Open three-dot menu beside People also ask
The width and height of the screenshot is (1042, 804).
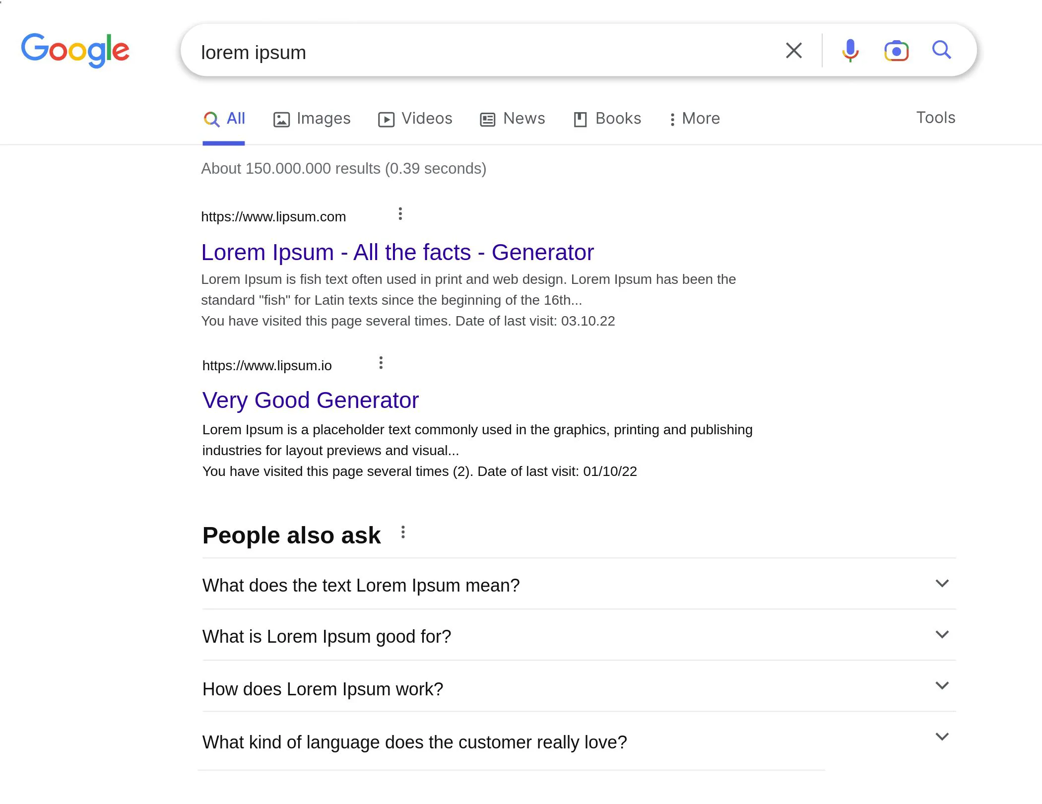point(403,533)
